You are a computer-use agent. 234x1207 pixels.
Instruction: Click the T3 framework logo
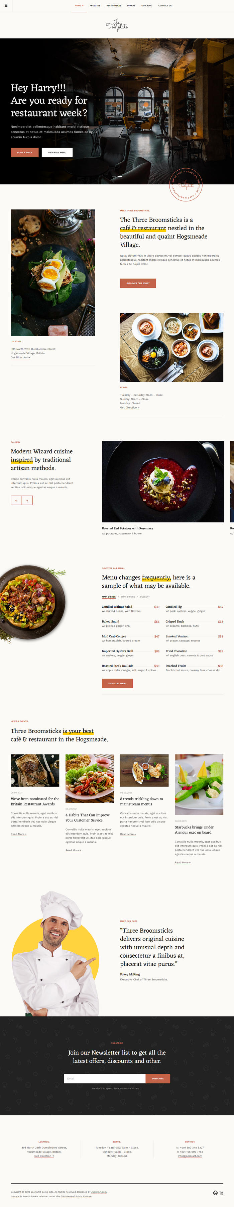pyautogui.click(x=218, y=1193)
